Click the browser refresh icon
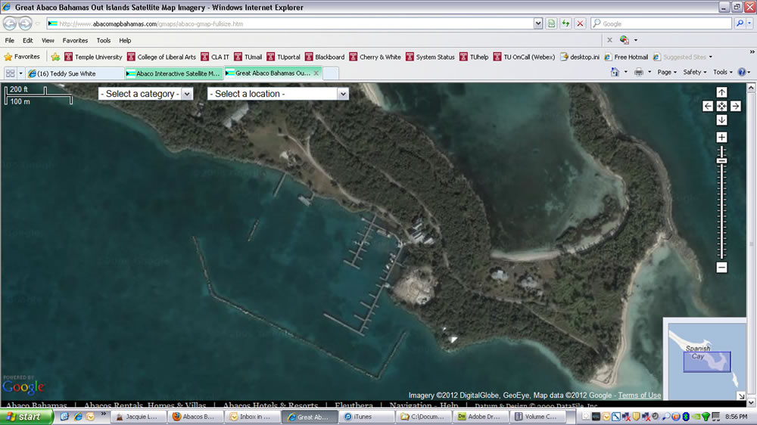This screenshot has height=425, width=757. click(x=565, y=23)
